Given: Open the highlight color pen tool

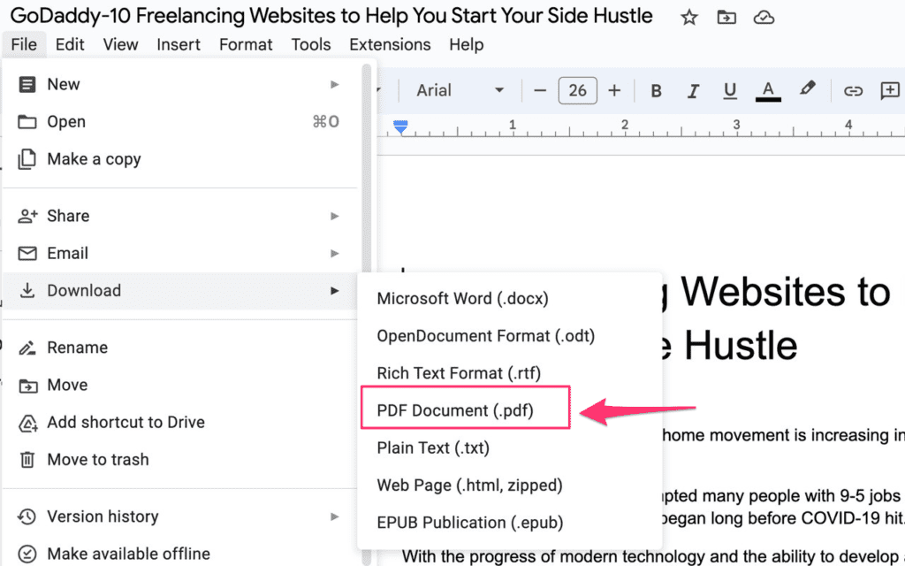Looking at the screenshot, I should 808,89.
